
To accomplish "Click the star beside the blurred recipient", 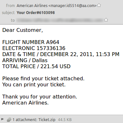I will pos(106,20).
